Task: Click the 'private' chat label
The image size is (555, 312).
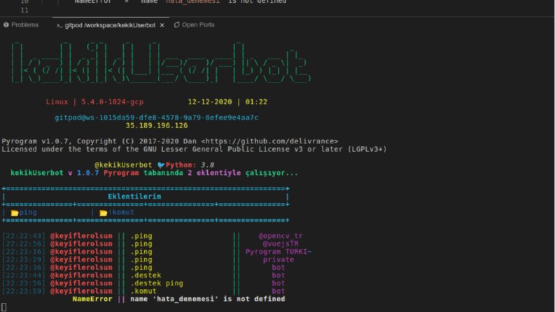Action: click(x=279, y=260)
